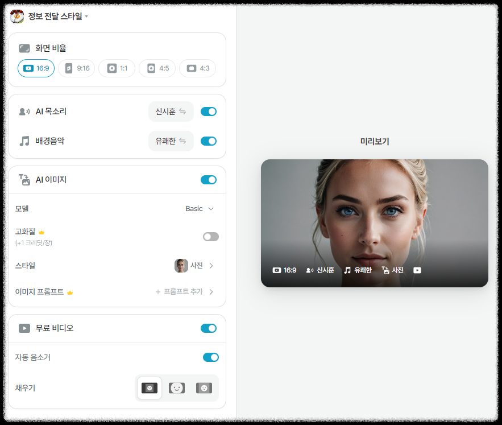Viewport: 502px width, 425px height.
Task: Click the 채우기 label
Action: (25, 388)
